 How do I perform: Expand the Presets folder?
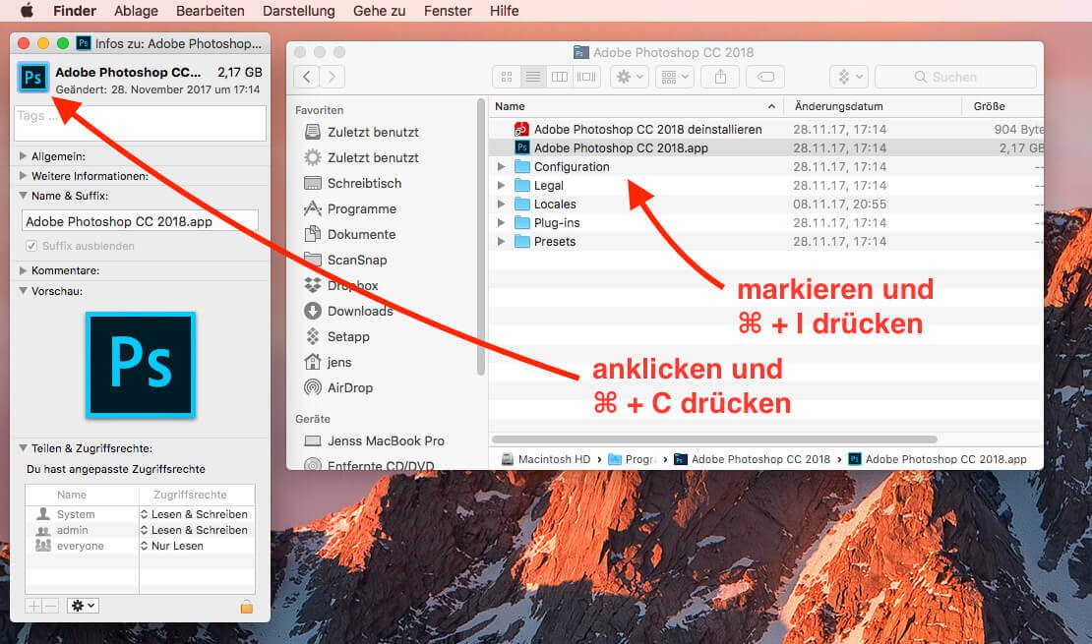tap(501, 242)
